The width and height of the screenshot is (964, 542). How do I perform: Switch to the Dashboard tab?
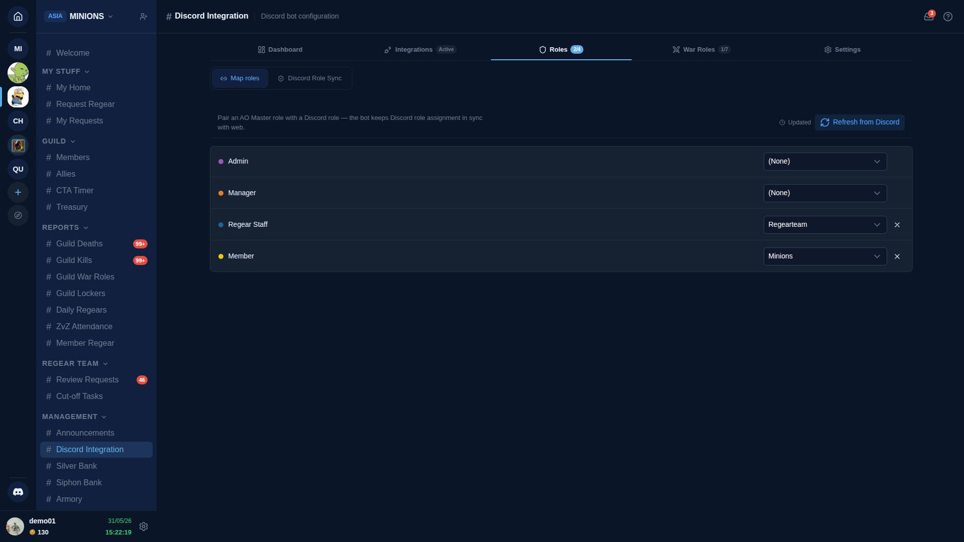coord(280,50)
